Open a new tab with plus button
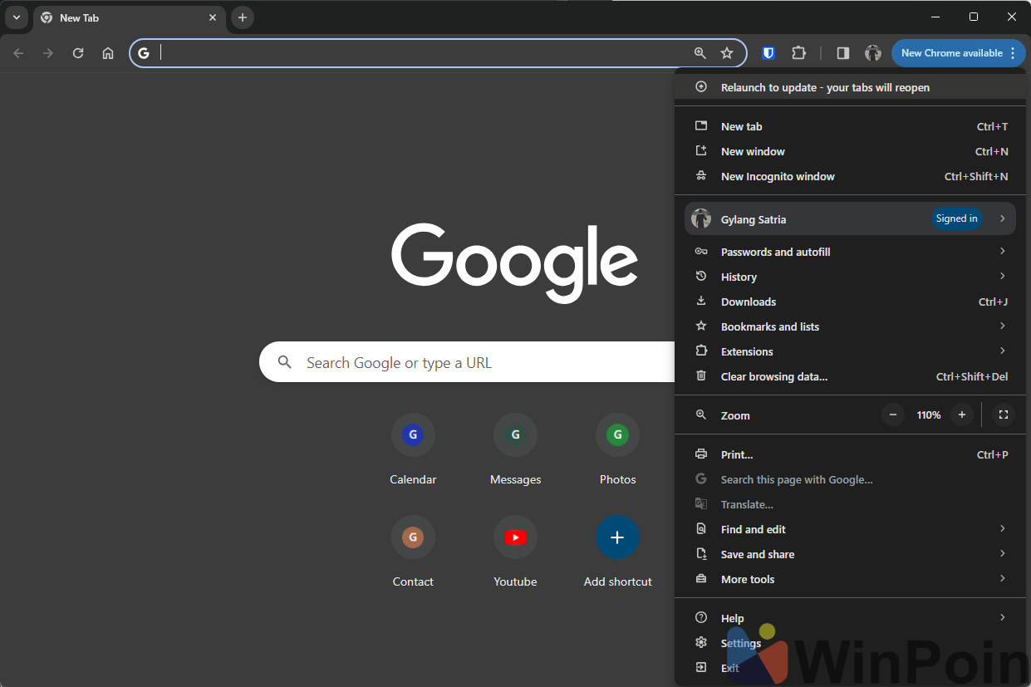Image resolution: width=1031 pixels, height=687 pixels. (243, 17)
